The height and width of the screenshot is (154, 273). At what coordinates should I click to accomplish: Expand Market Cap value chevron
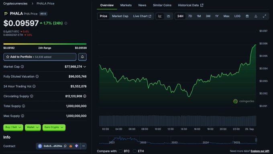[85, 67]
